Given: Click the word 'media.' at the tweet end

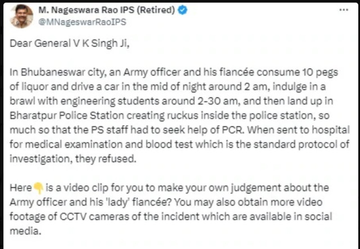Looking at the screenshot, I should [25, 231].
